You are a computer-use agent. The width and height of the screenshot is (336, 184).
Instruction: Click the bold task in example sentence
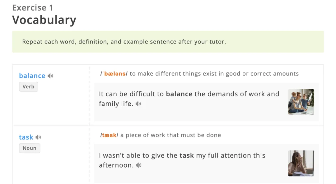pyautogui.click(x=187, y=155)
